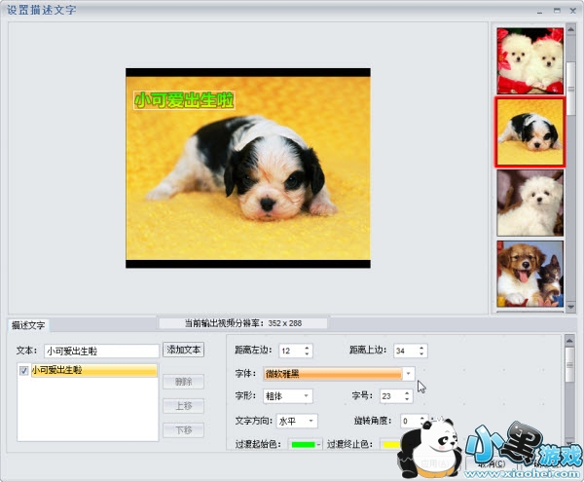Click the 文本 text input field
This screenshot has height=482, width=584.
click(x=101, y=350)
